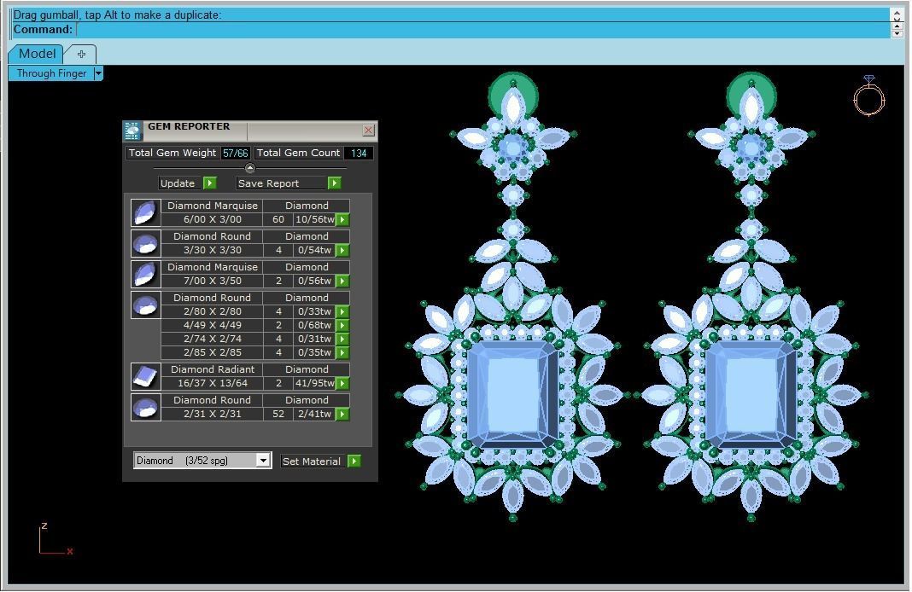Screen dimensions: 912x592
Task: Select the 3/30 X 3/30 round gem thumbnail
Action: click(145, 243)
